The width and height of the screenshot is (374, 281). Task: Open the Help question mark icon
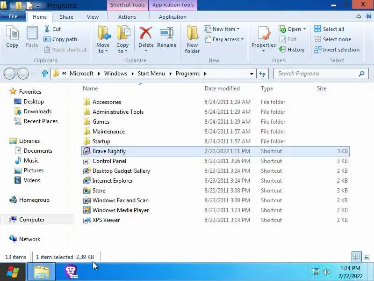click(x=368, y=16)
